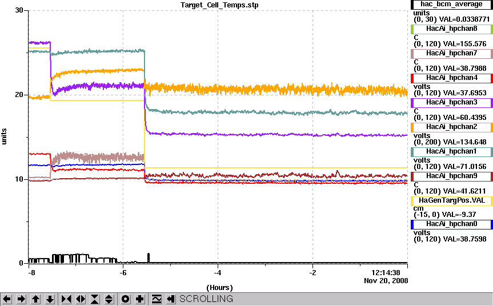The image size is (493, 306).
Task: Click the SCROLLING status label
Action: tap(206, 299)
